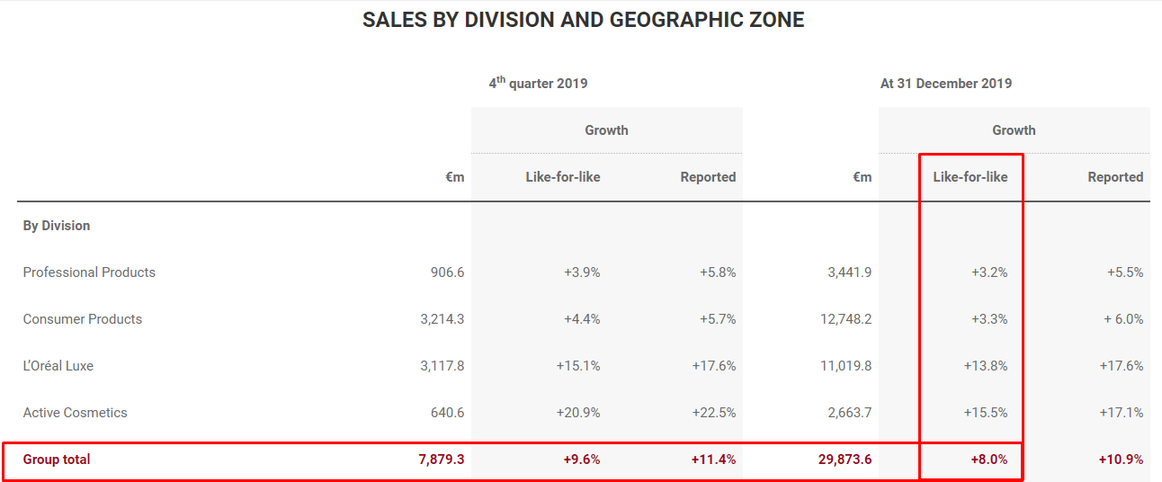
Task: Select the "4th quarter 2019" column heading
Action: [538, 83]
